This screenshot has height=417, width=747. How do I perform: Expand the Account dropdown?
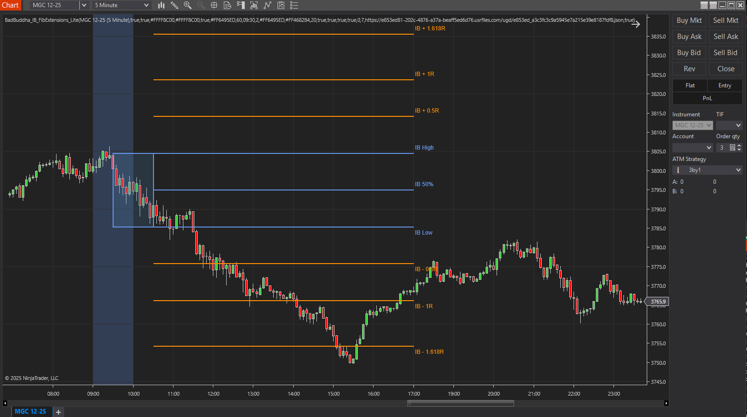[692, 148]
